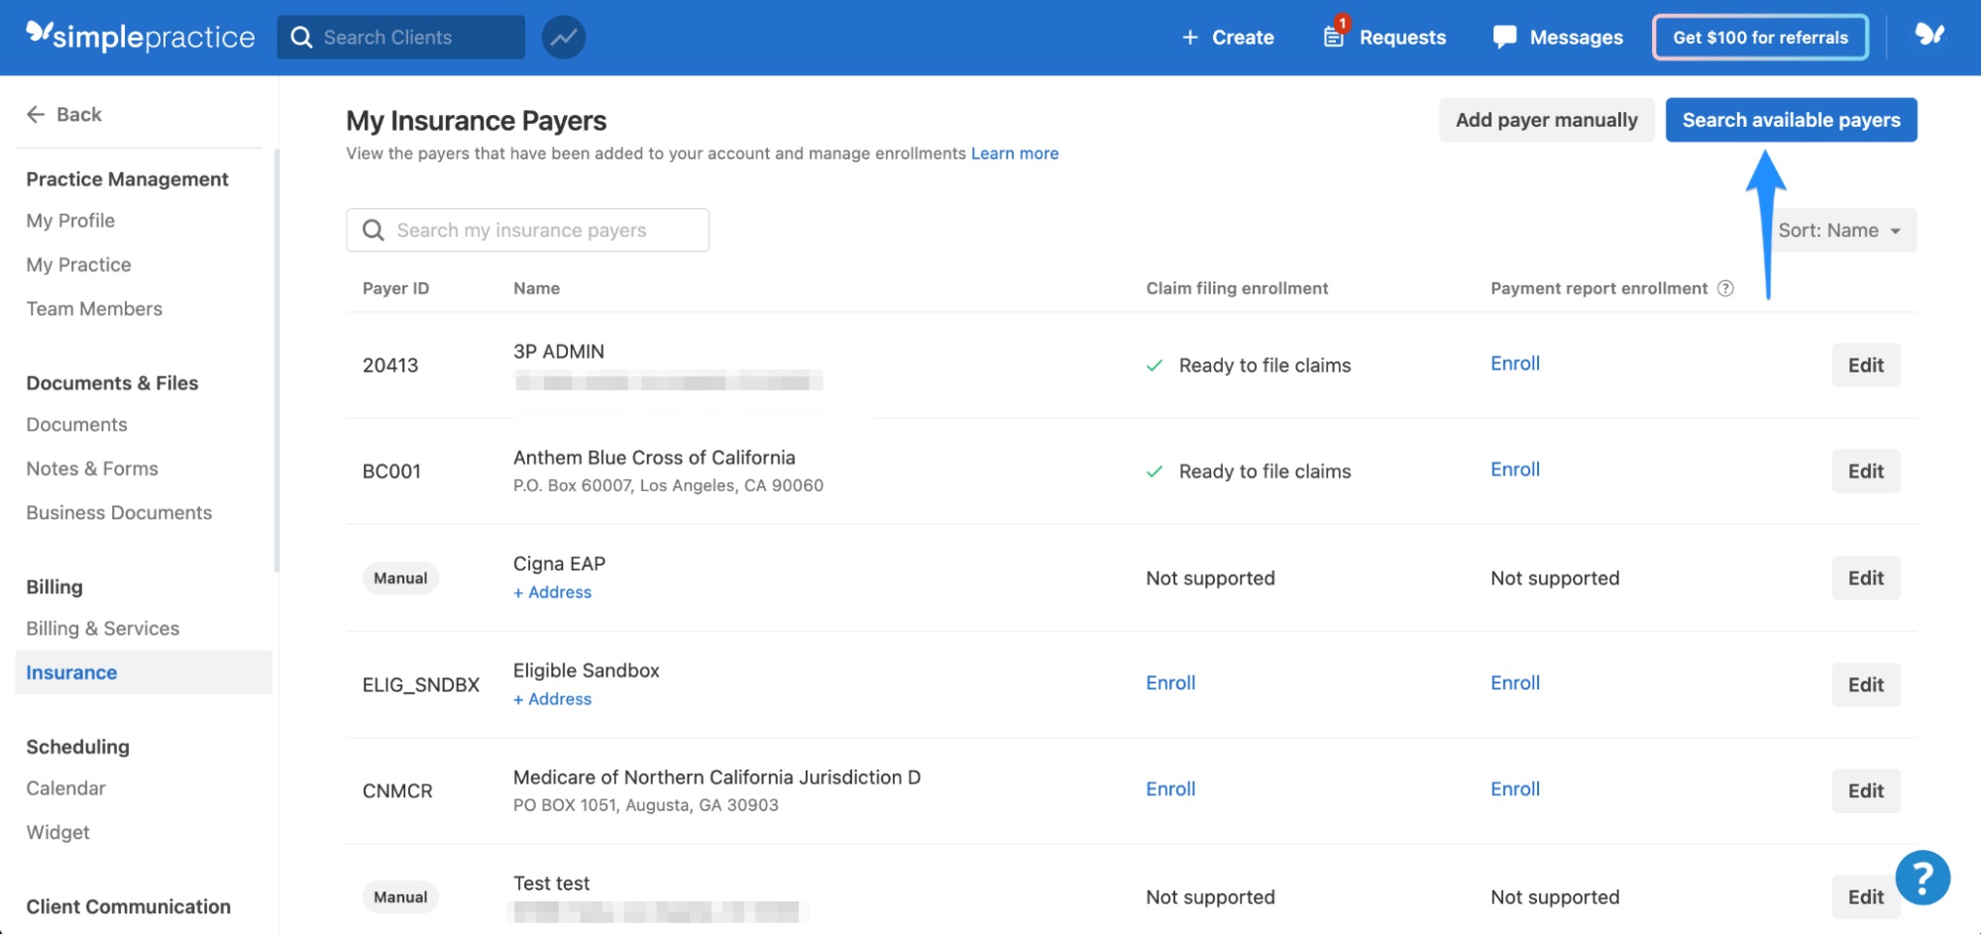Click payer ID CNMCR

point(397,791)
